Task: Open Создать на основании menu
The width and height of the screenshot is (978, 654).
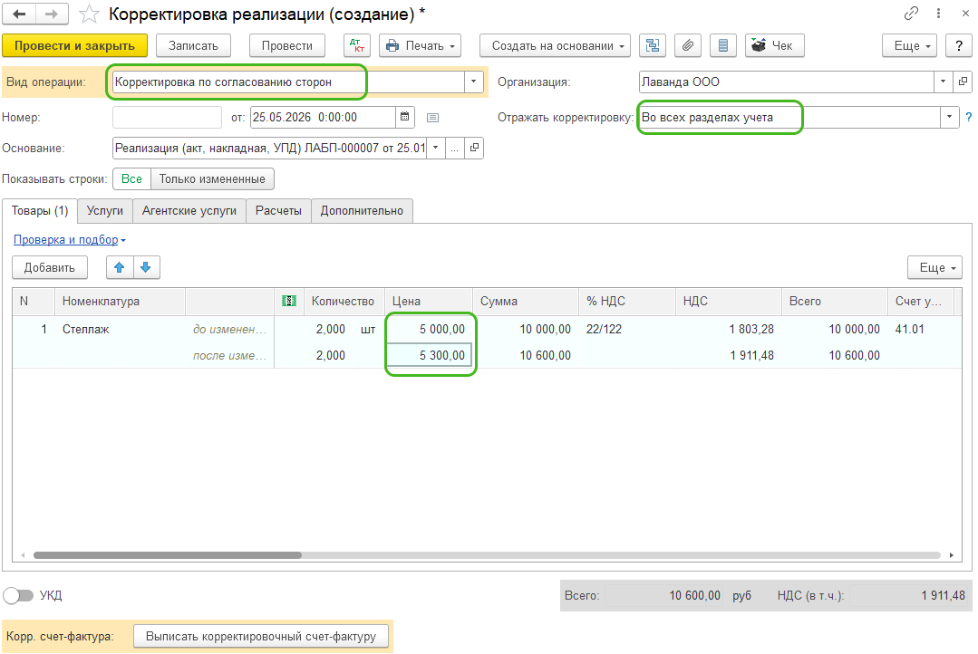Action: [x=555, y=45]
